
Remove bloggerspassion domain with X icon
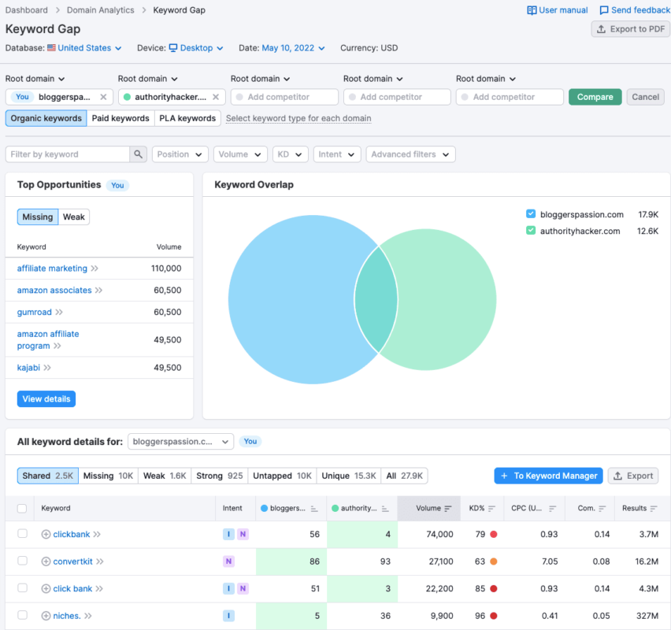point(103,97)
